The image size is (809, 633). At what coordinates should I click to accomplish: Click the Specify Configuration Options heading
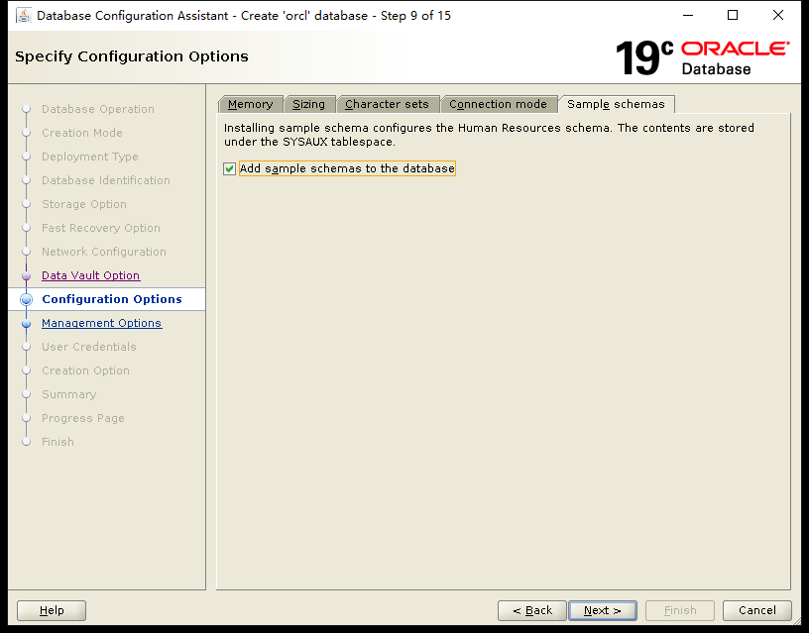click(132, 56)
